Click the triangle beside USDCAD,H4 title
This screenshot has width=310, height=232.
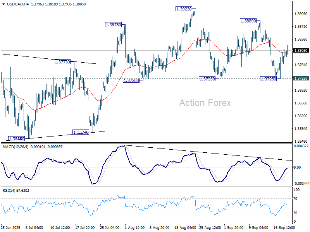(4, 4)
